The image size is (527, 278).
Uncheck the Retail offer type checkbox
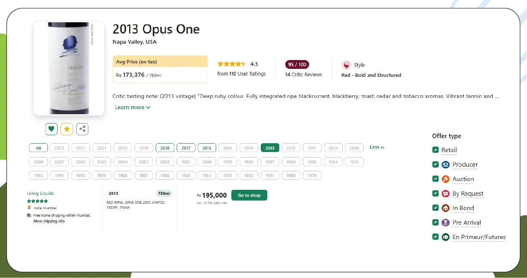coord(435,150)
